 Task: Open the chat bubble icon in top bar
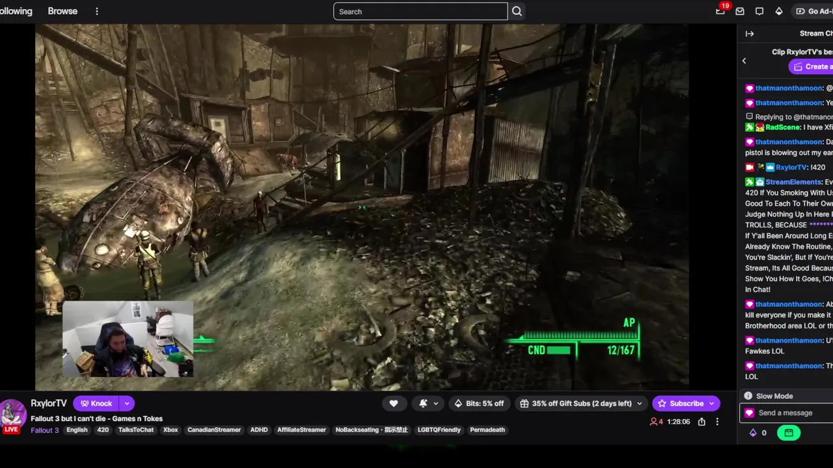(759, 11)
